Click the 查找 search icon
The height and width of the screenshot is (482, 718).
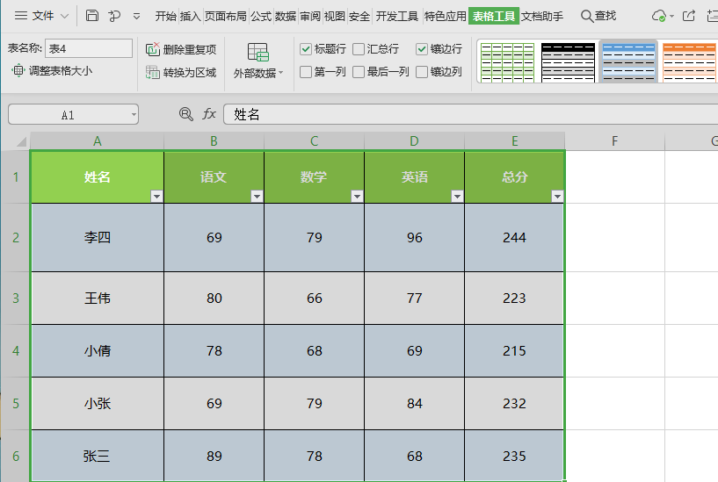click(x=587, y=16)
